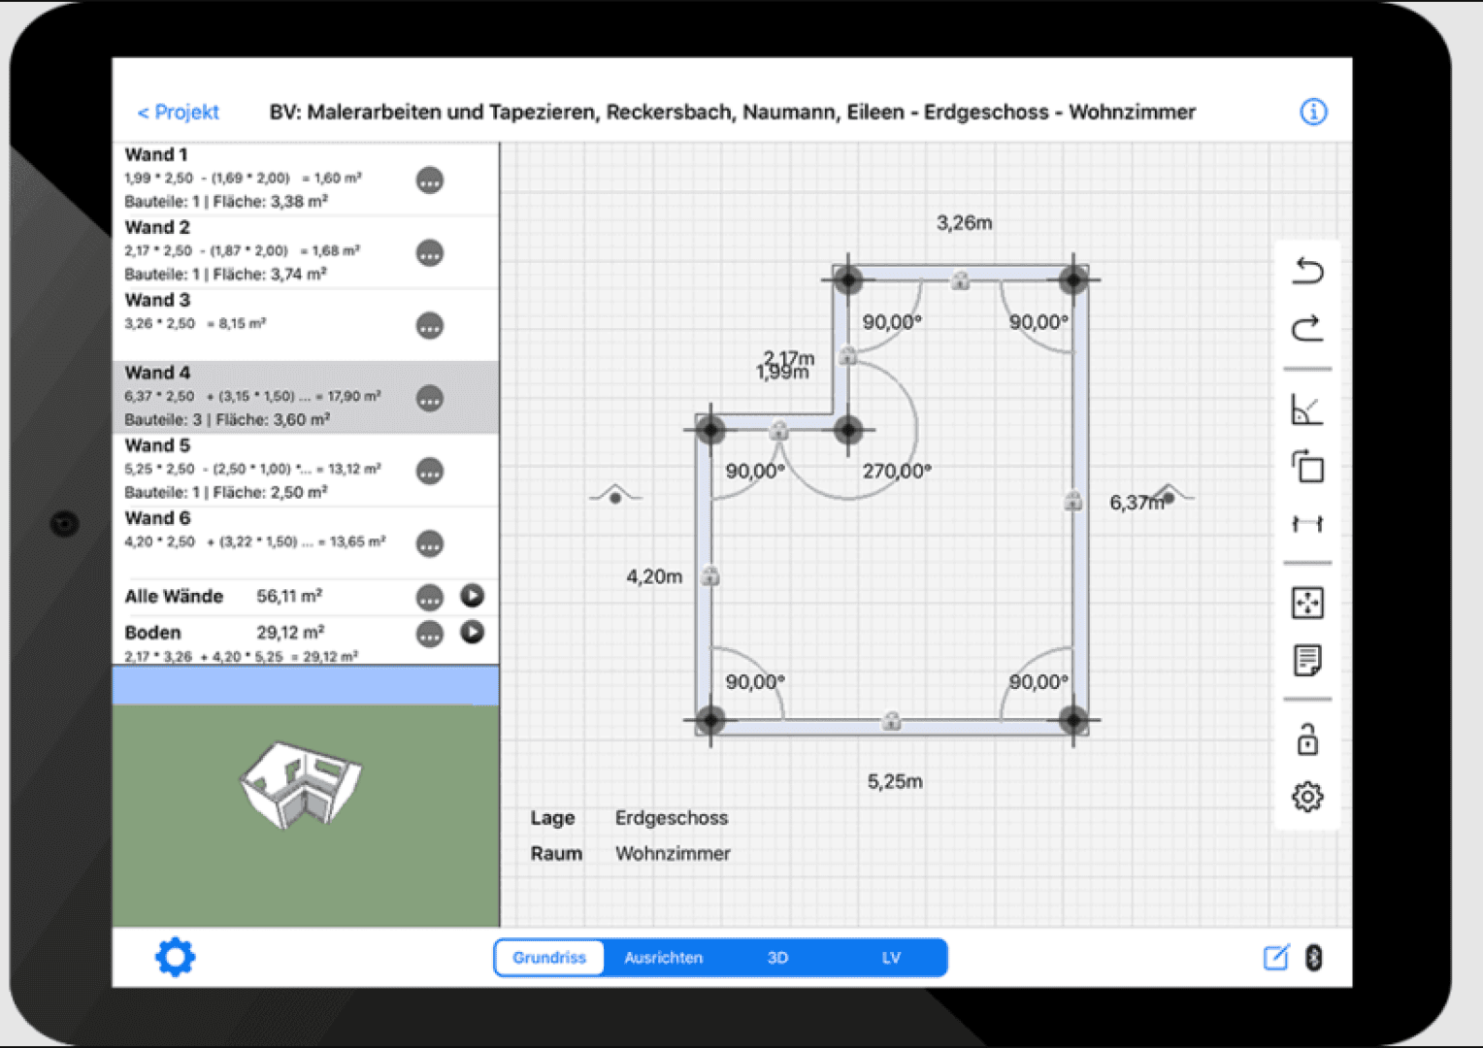Screen dimensions: 1483x1048
Task: Select the highlighted Wand 4 row
Action: coord(306,398)
